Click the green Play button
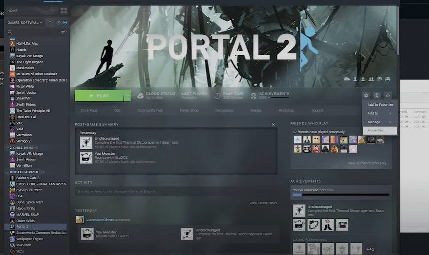This screenshot has height=255, width=429. pos(99,96)
